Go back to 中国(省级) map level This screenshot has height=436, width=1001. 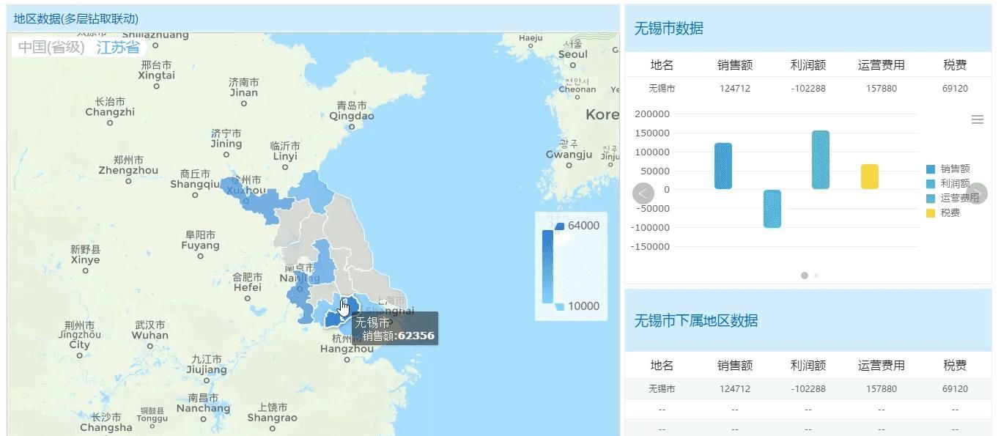tap(51, 48)
